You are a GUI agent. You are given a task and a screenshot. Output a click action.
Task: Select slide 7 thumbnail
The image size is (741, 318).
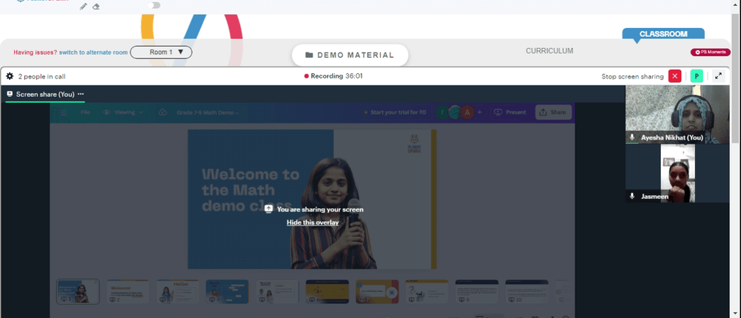[377, 291]
